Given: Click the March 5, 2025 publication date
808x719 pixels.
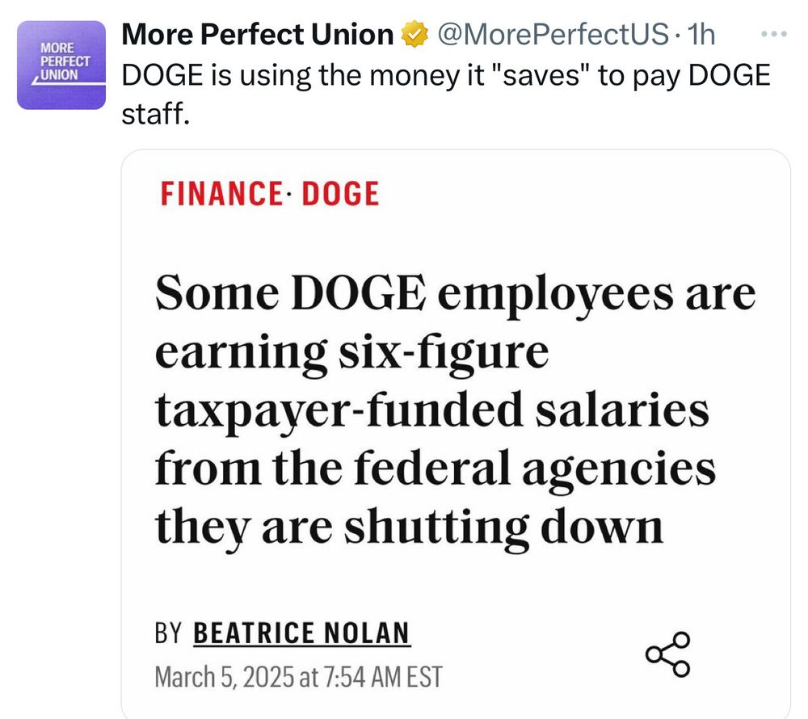Looking at the screenshot, I should click(x=225, y=675).
